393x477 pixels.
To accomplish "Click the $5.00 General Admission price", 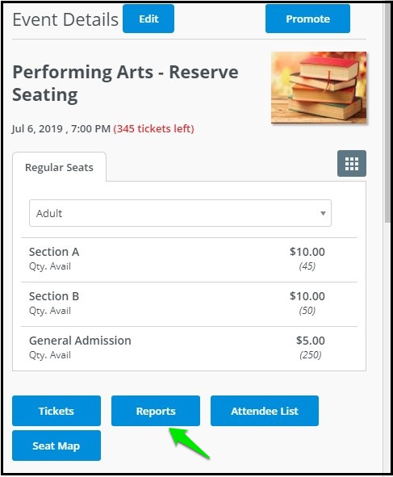I will pyautogui.click(x=311, y=341).
